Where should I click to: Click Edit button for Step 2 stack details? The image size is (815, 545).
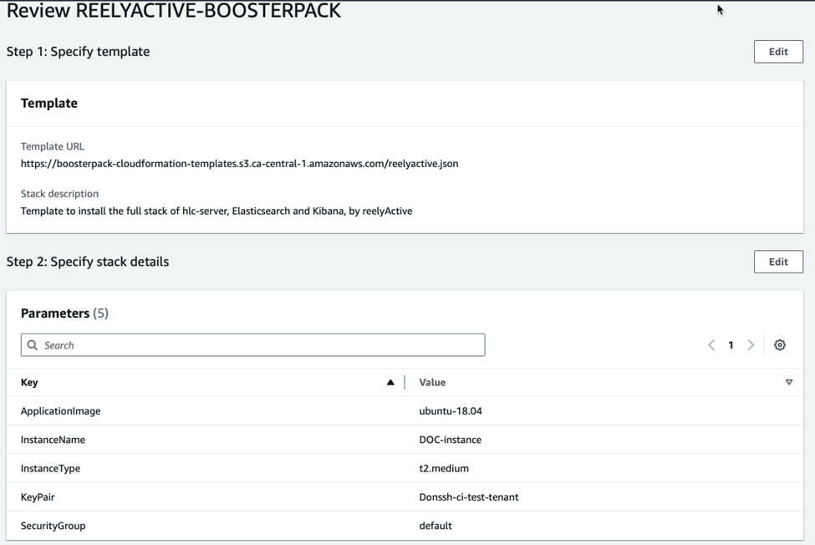click(777, 262)
